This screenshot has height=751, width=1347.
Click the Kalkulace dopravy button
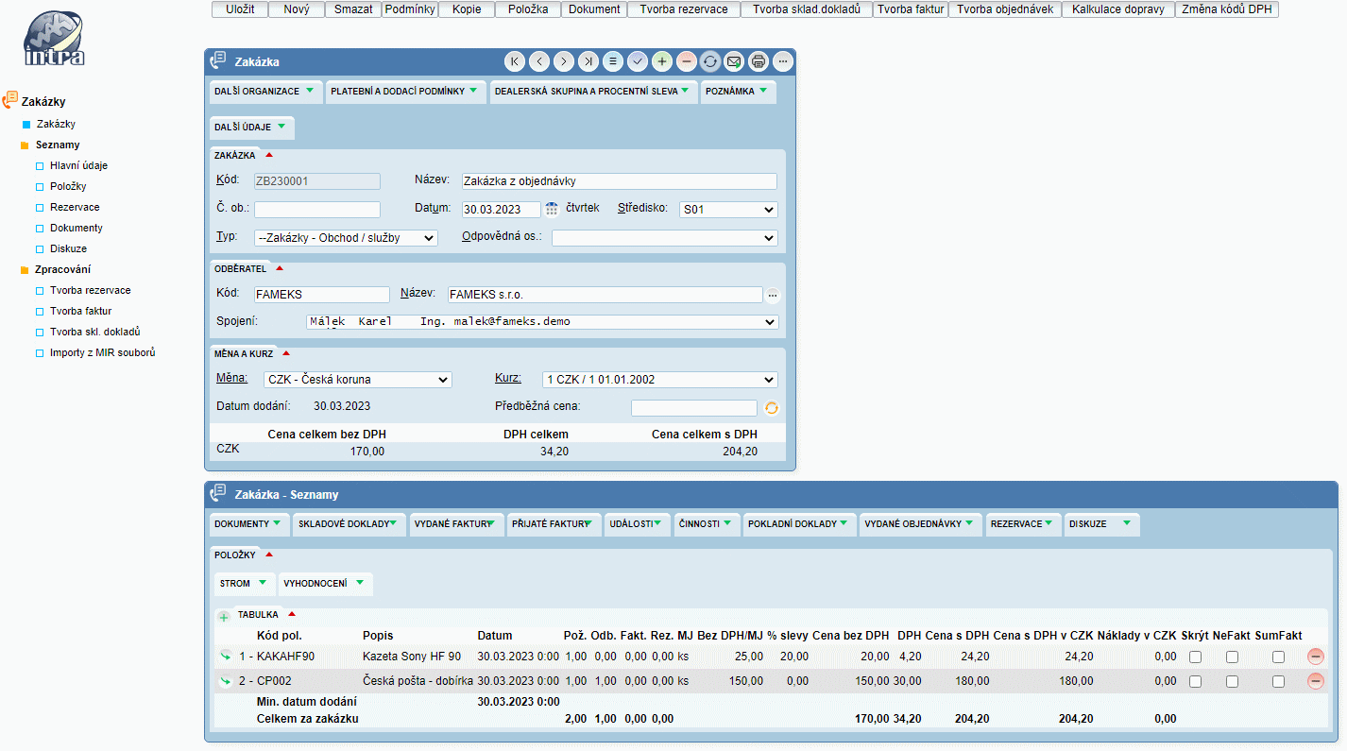(x=1118, y=9)
